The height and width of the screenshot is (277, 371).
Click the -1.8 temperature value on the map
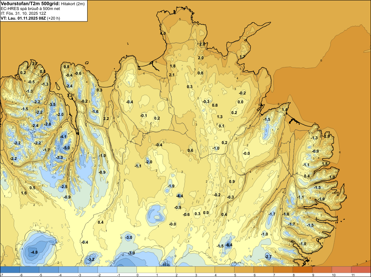coord(286,214)
